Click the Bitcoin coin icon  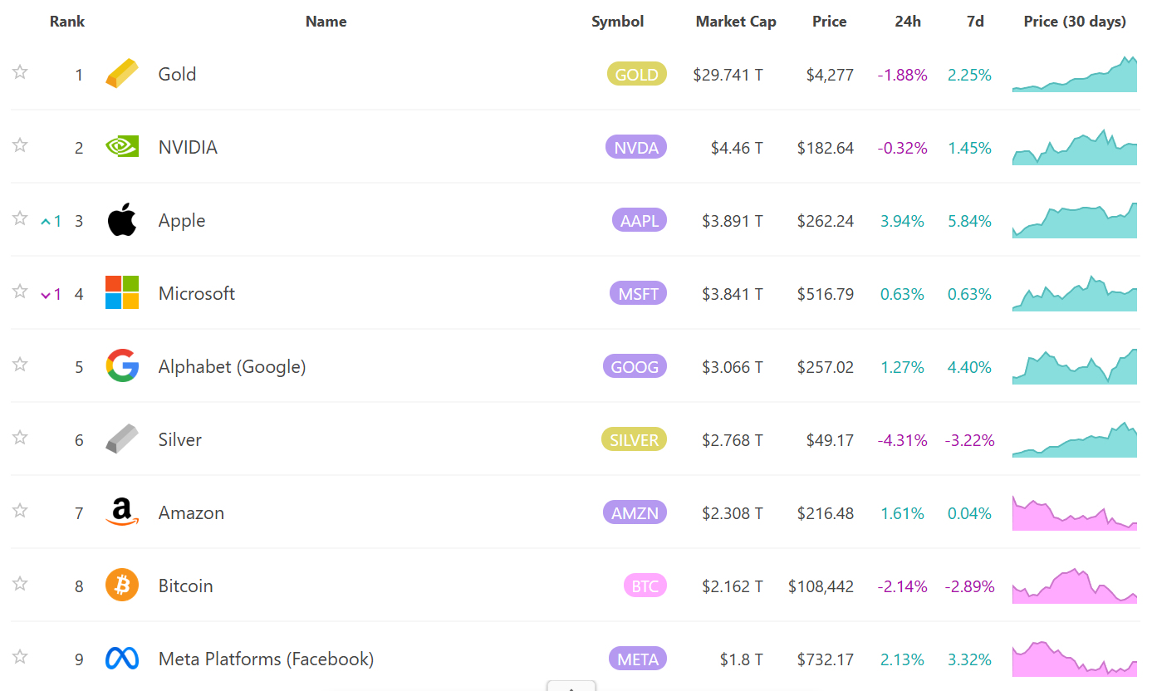click(121, 586)
